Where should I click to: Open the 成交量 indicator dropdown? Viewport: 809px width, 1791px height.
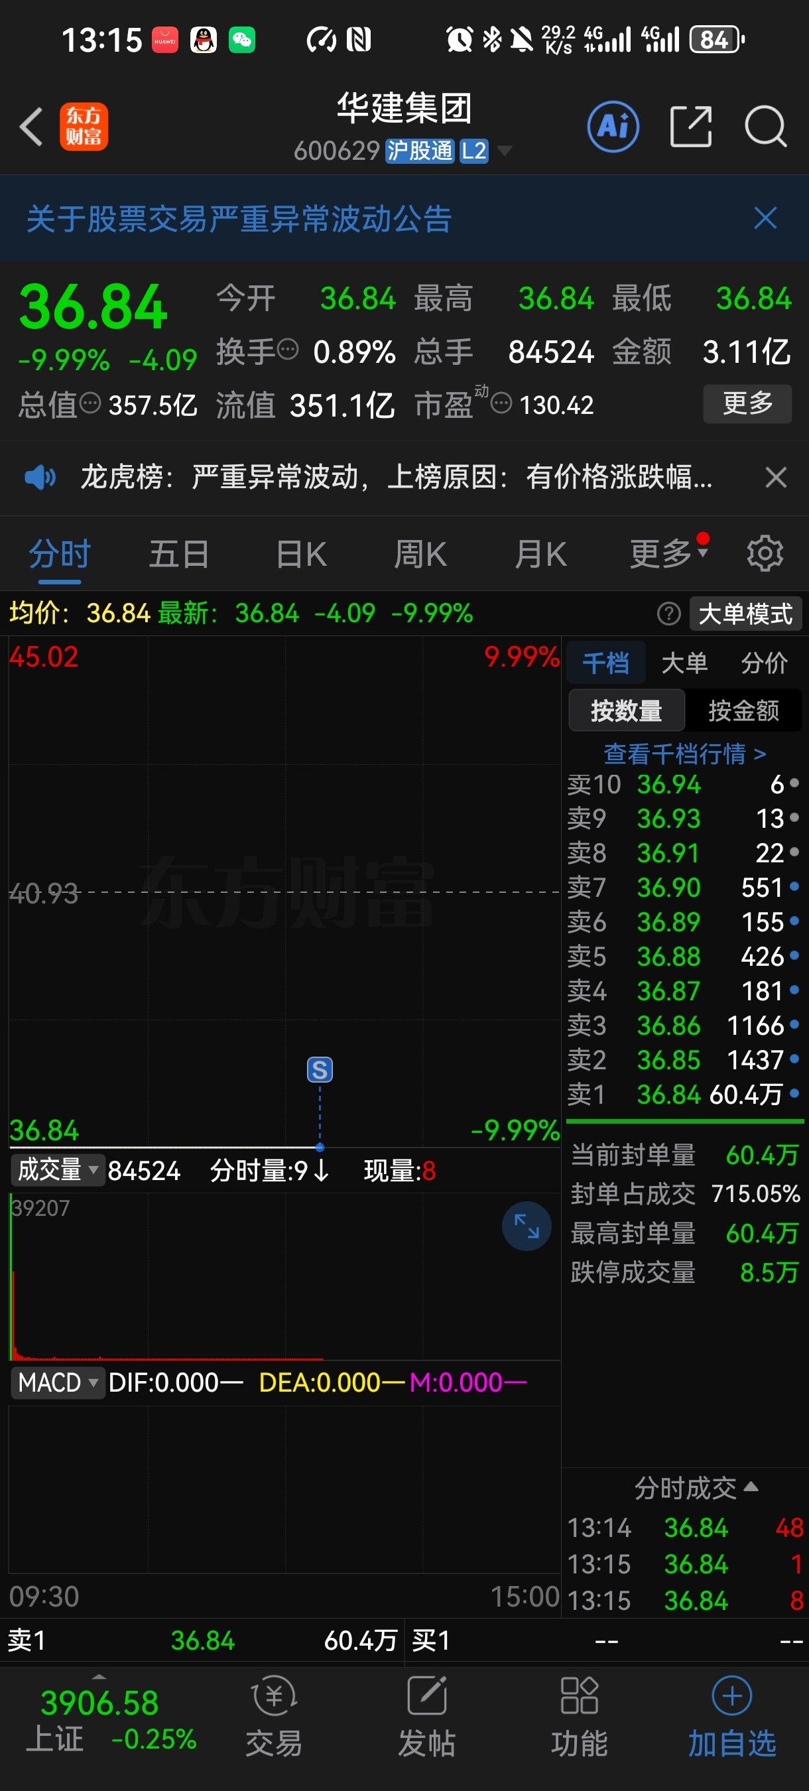58,1169
